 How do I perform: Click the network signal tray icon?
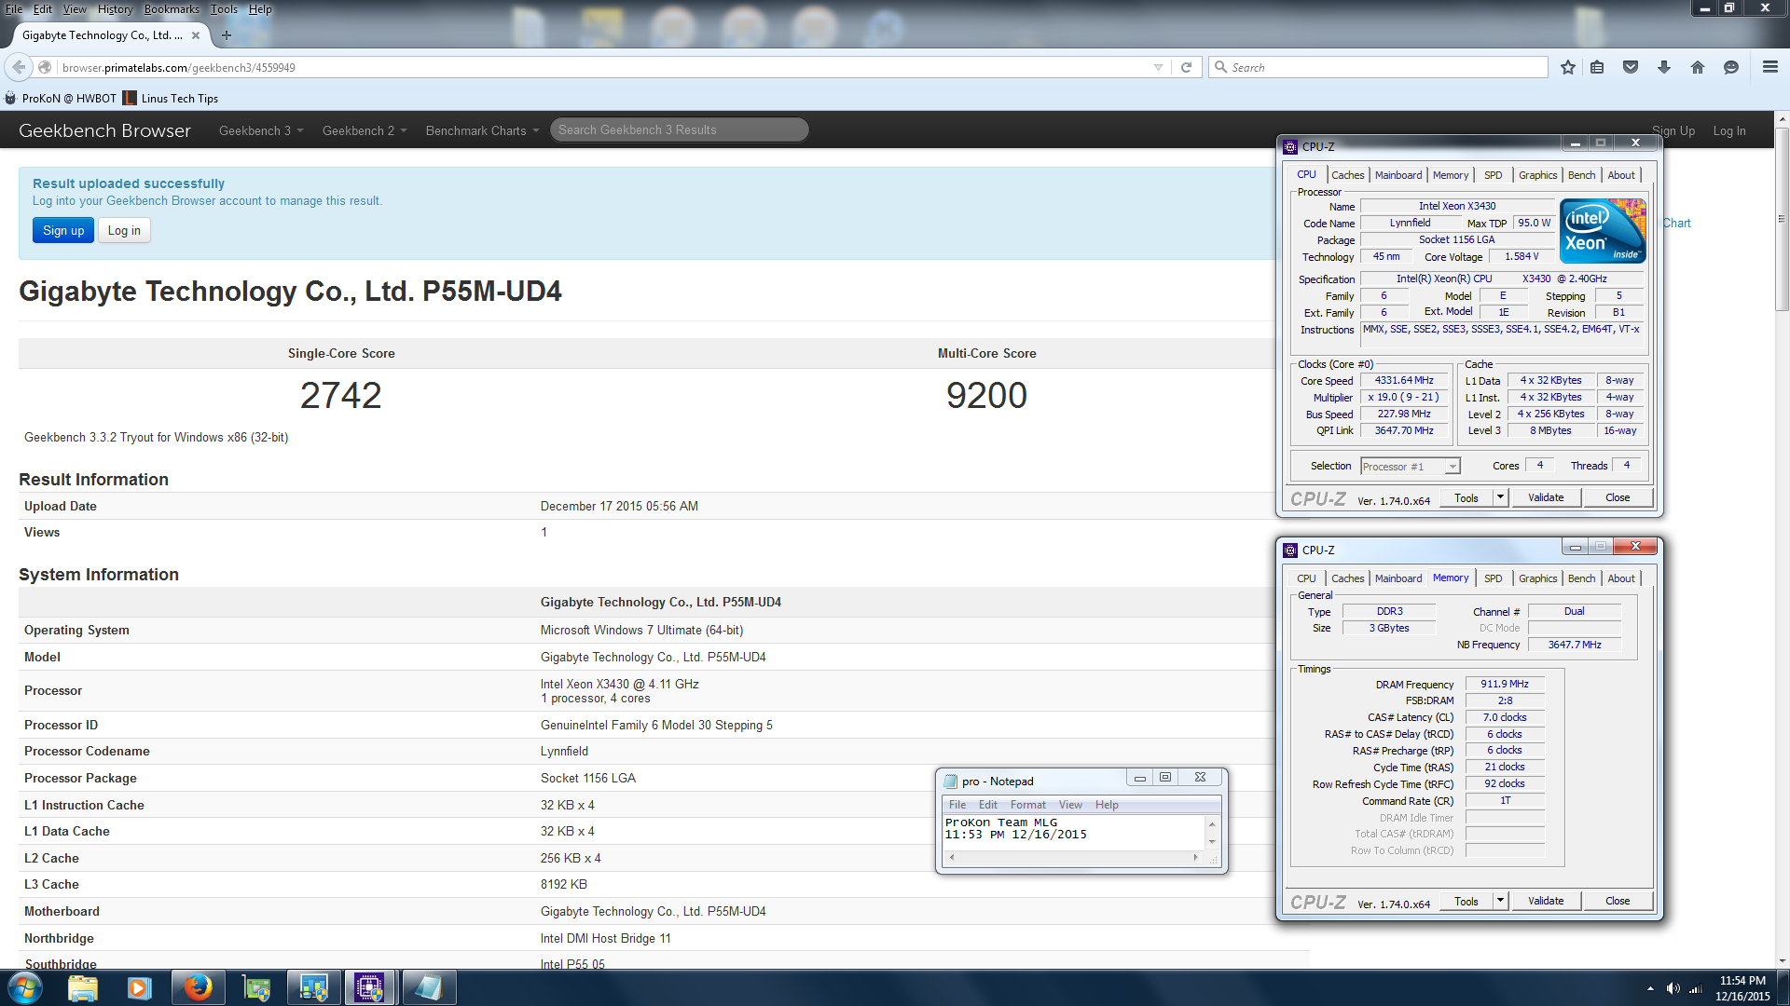click(1696, 988)
